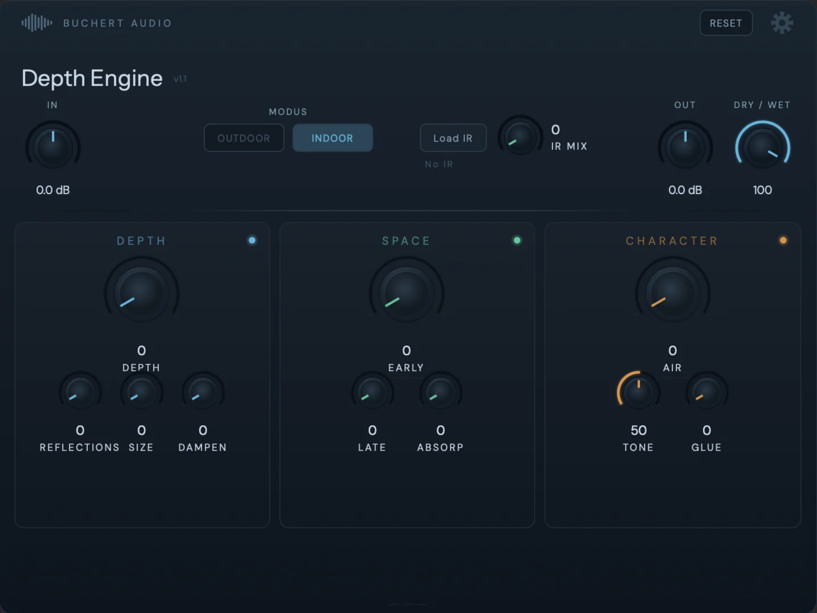The height and width of the screenshot is (613, 817).
Task: Click the RESET button
Action: [x=726, y=23]
